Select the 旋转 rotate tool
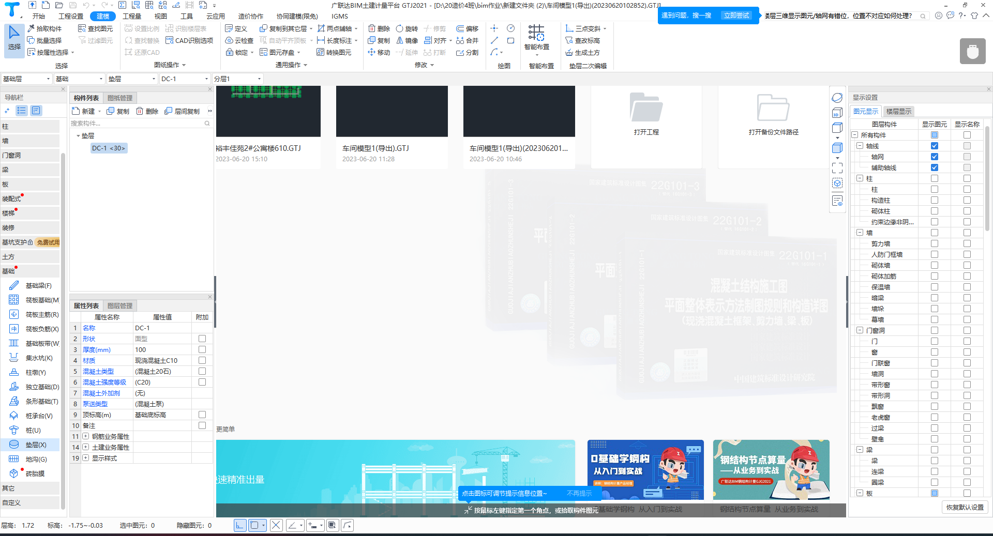This screenshot has height=536, width=993. 407,28
